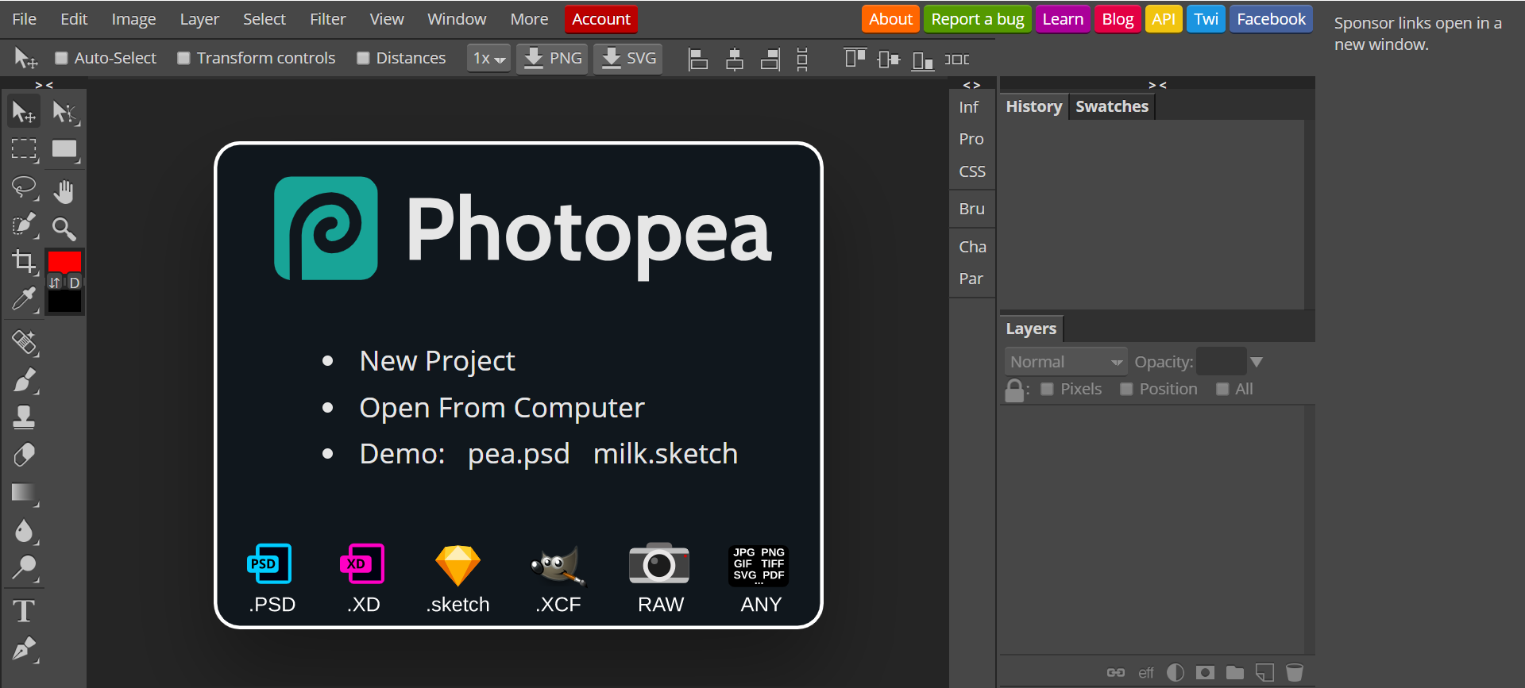
Task: Click the Link layers chain icon
Action: [1116, 672]
